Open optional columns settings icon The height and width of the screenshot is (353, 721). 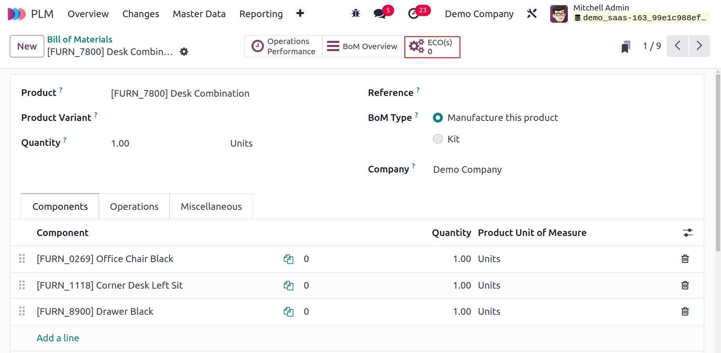688,233
